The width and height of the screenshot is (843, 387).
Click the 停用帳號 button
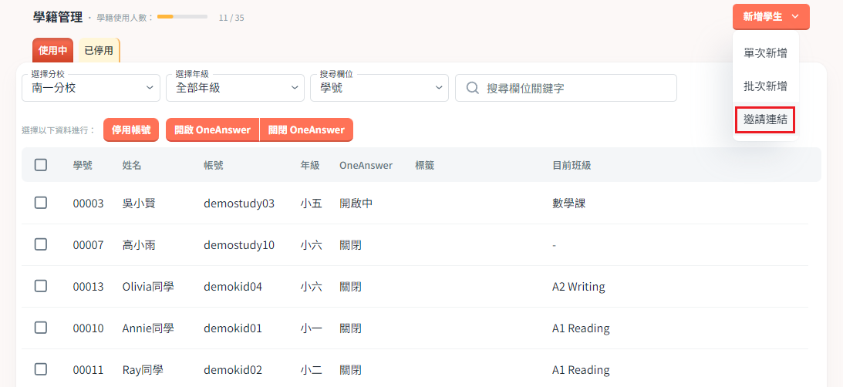coord(131,130)
